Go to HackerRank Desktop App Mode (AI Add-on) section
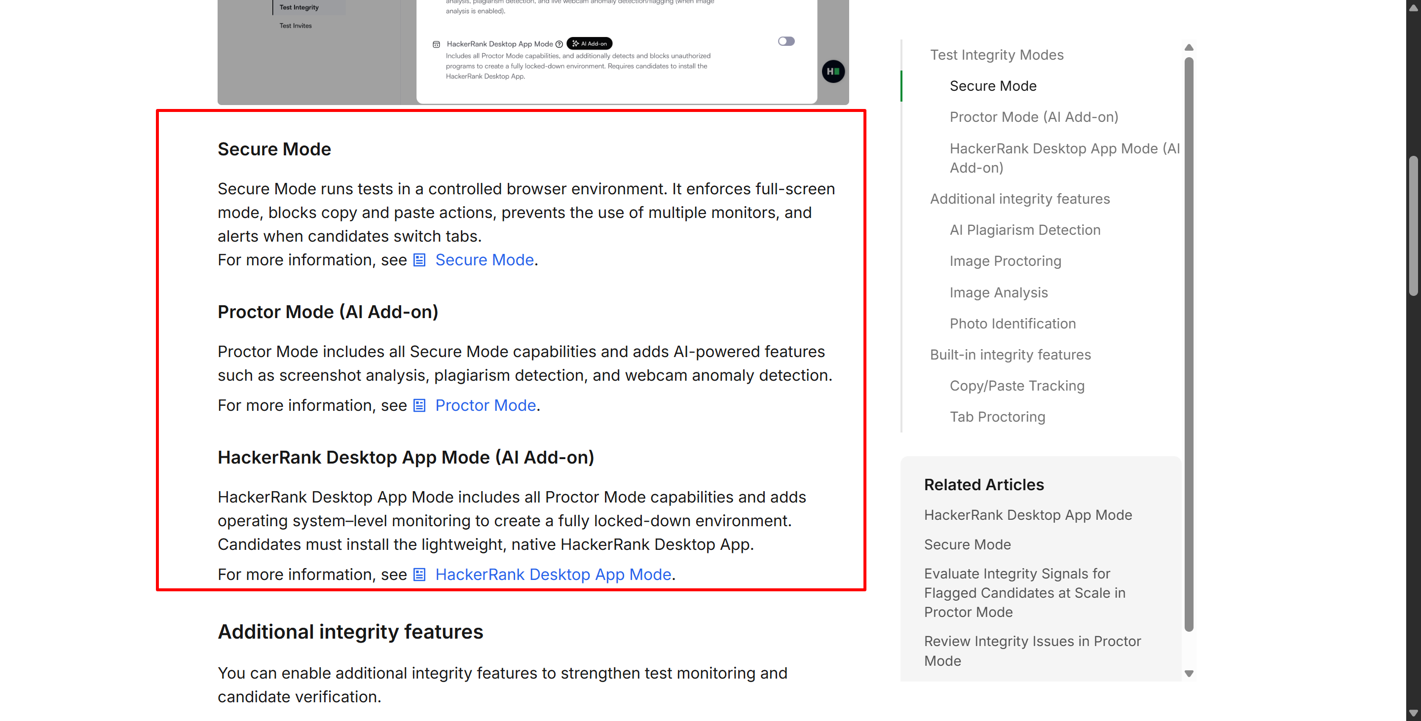Viewport: 1421px width, 721px height. click(x=1065, y=158)
